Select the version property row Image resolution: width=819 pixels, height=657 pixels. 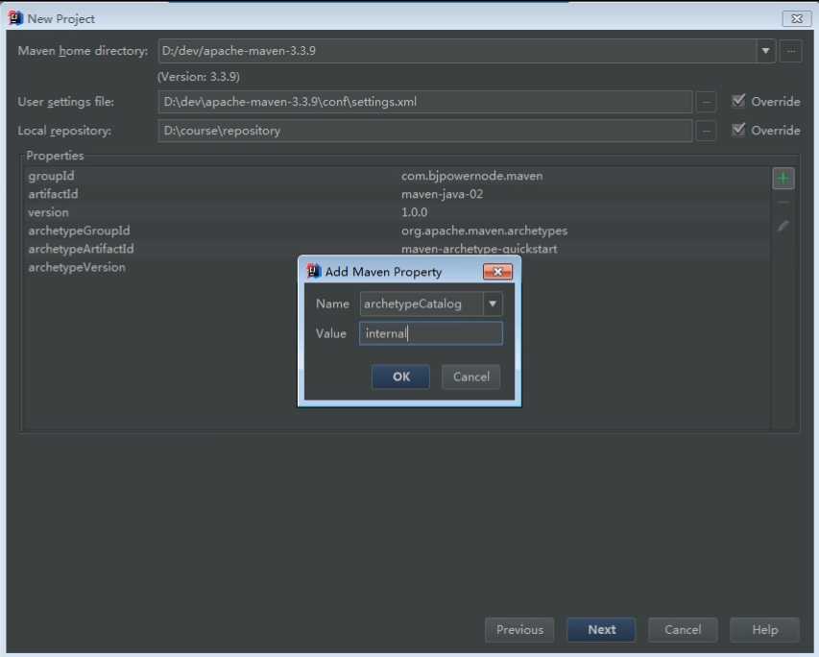pos(396,212)
